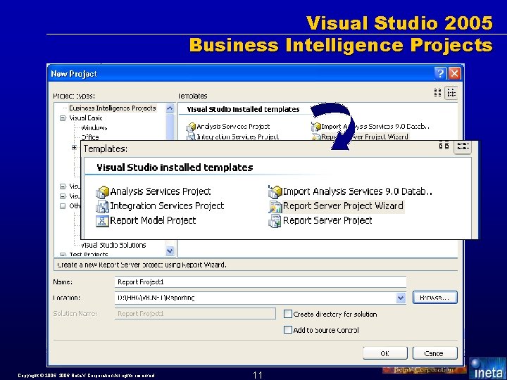Collapse the Test Projects tree node

(x=63, y=255)
